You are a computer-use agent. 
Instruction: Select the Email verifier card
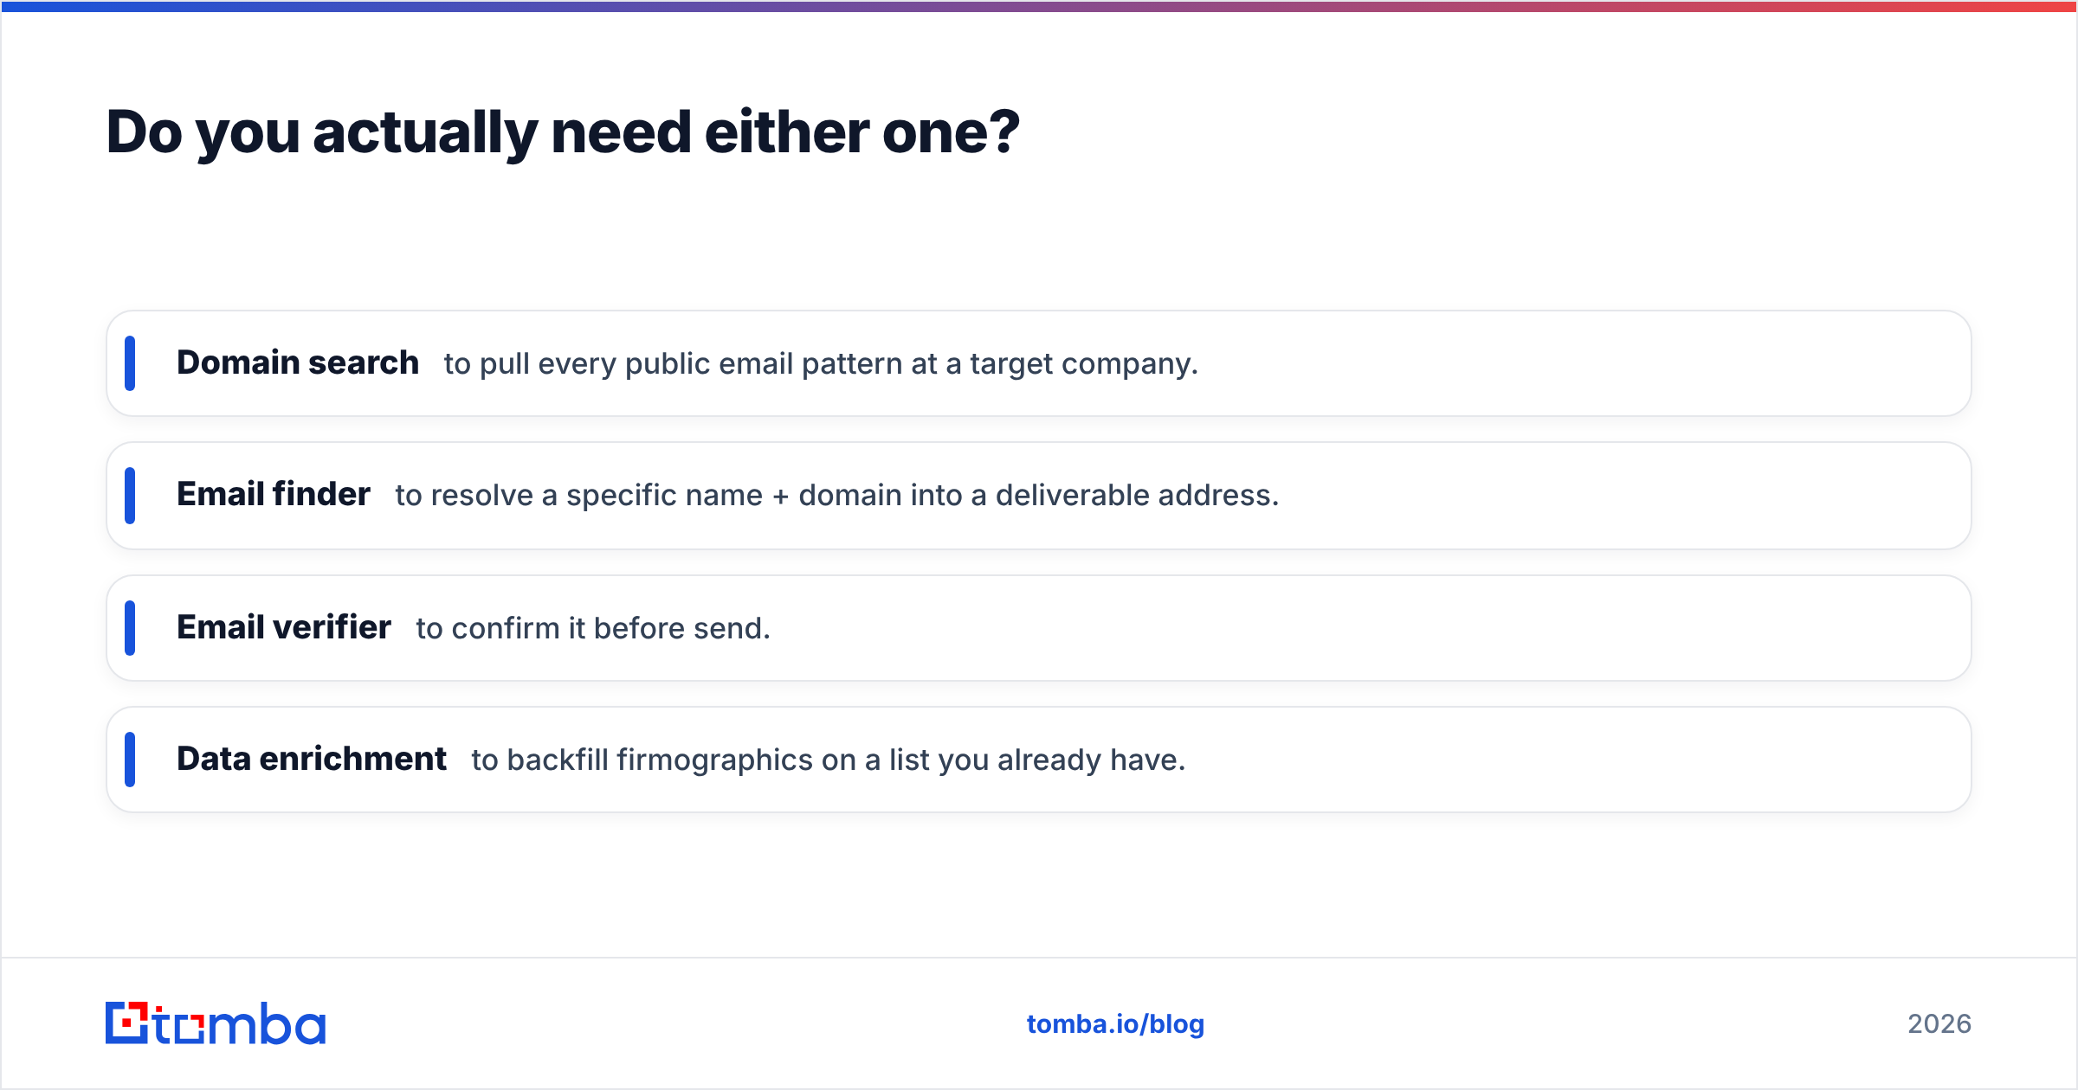pos(1039,628)
